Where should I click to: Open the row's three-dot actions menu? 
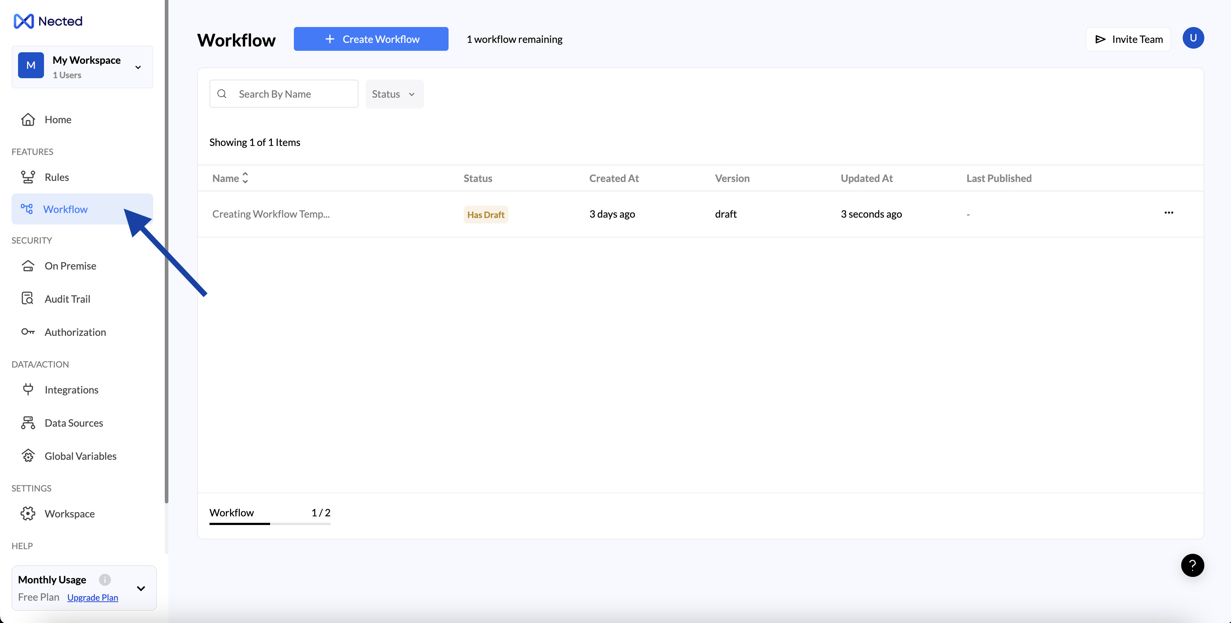[1168, 213]
